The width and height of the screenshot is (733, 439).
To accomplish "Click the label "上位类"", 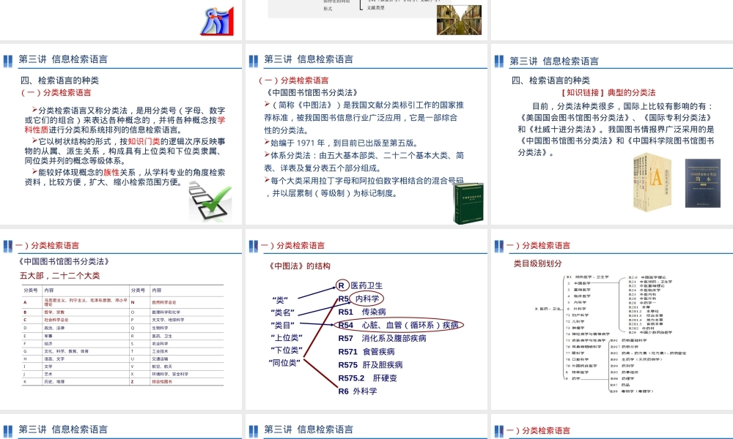I will (x=286, y=337).
